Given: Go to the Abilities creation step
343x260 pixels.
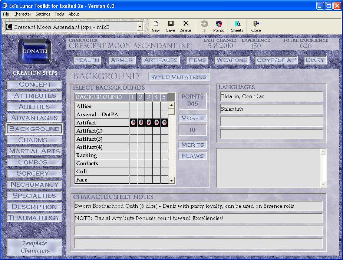Looking at the screenshot, I should (34, 107).
